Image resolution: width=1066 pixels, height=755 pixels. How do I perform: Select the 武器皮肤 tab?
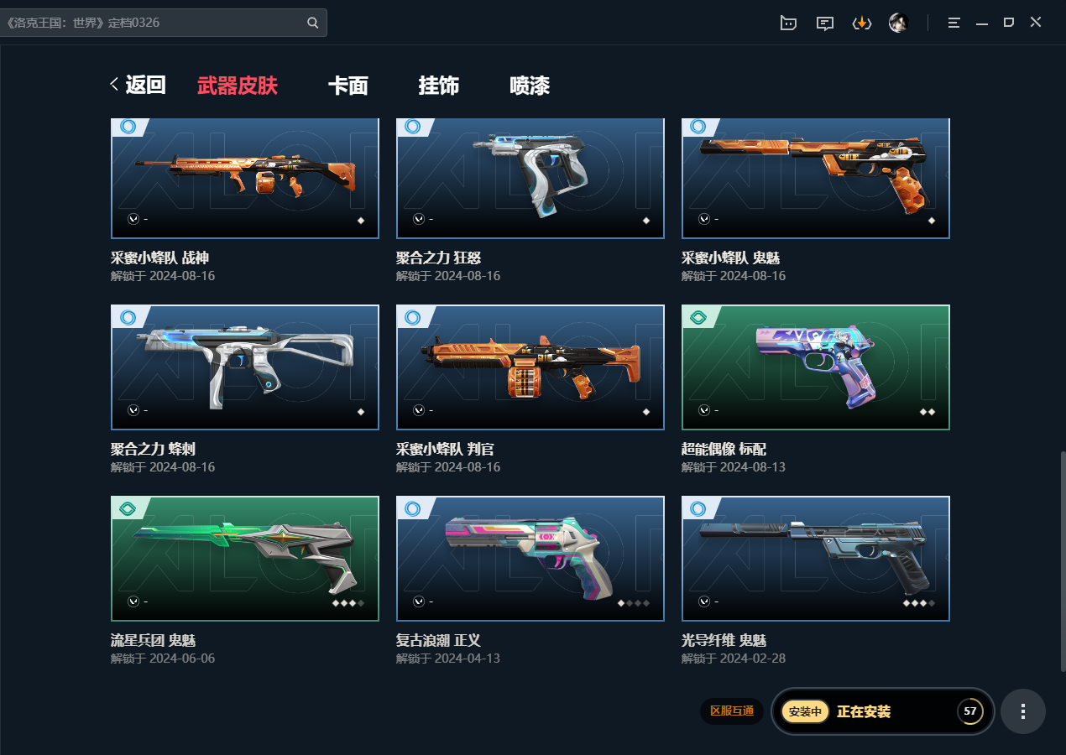tap(238, 86)
